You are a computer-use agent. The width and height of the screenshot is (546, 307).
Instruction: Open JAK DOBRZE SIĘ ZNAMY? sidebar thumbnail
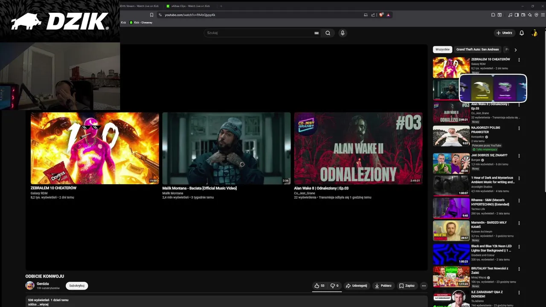click(451, 163)
